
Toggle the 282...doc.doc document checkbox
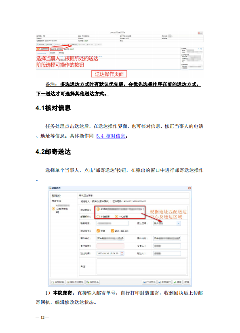(x=112, y=231)
